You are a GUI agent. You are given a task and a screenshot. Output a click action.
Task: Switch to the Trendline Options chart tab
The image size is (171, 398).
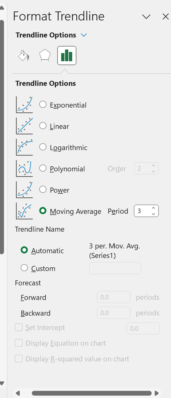tap(67, 56)
